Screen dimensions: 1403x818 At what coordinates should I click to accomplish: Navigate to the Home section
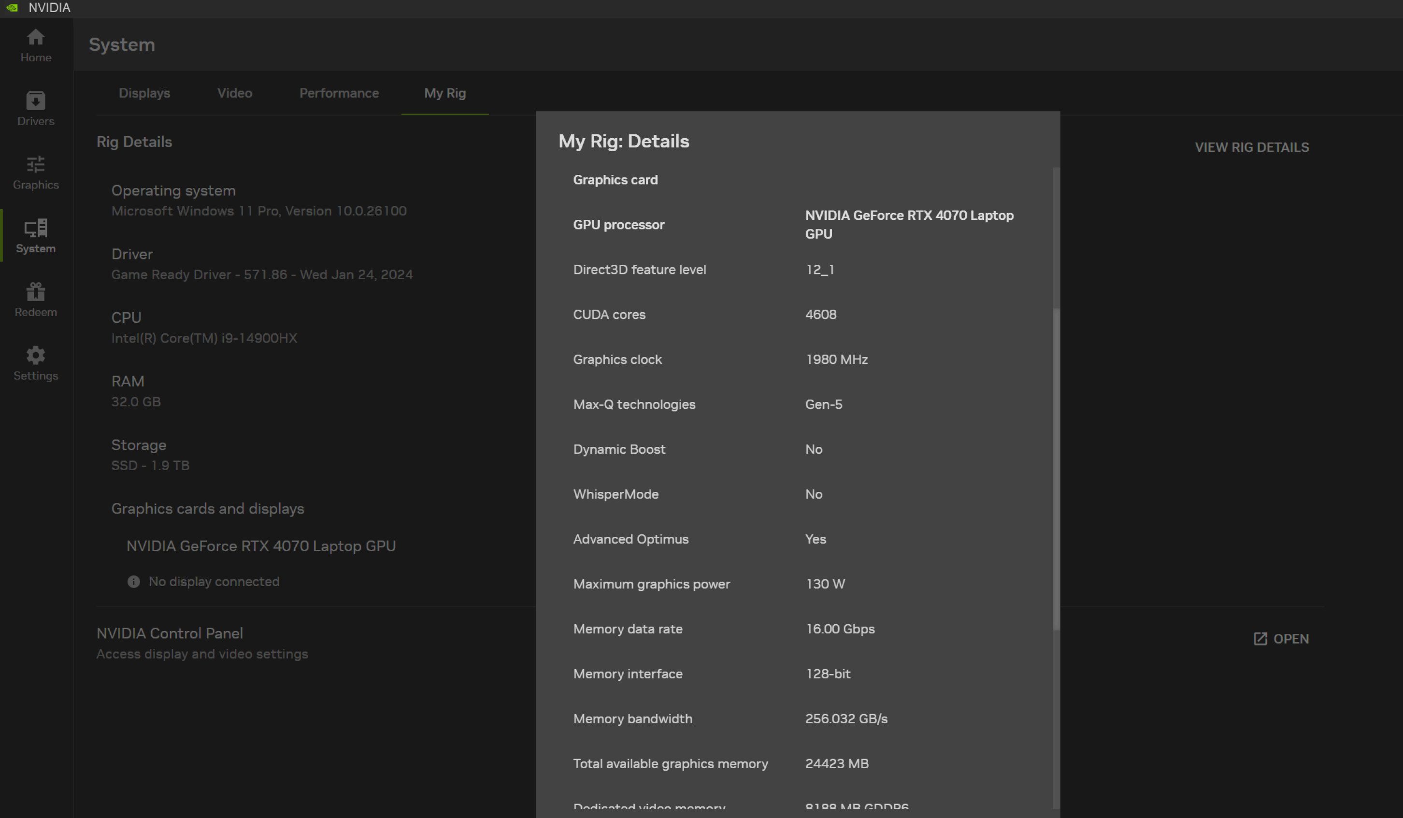(x=35, y=46)
